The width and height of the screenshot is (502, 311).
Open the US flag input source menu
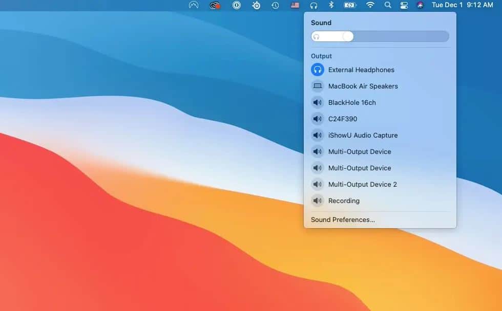click(295, 5)
